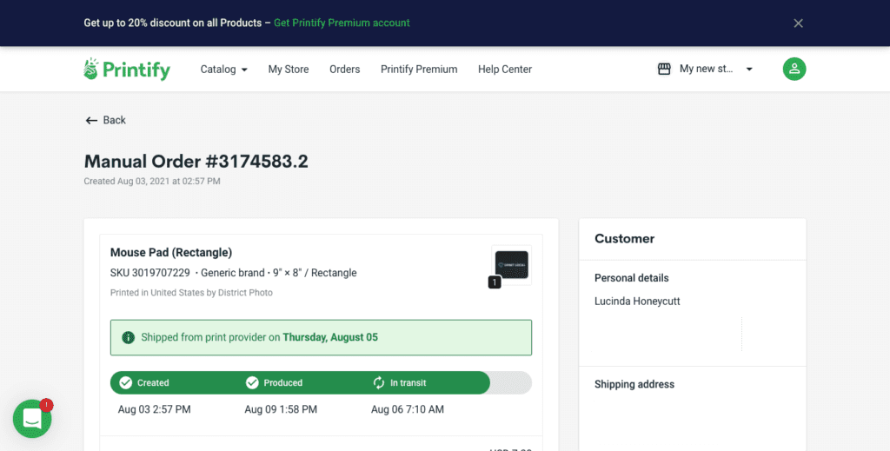The image size is (890, 451).
Task: Click the info icon in the shipped notice
Action: tap(129, 337)
